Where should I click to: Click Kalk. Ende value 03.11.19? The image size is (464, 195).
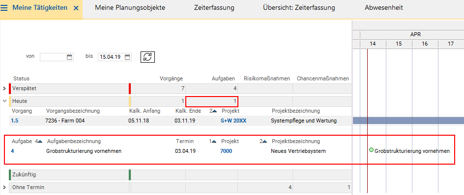pos(185,121)
